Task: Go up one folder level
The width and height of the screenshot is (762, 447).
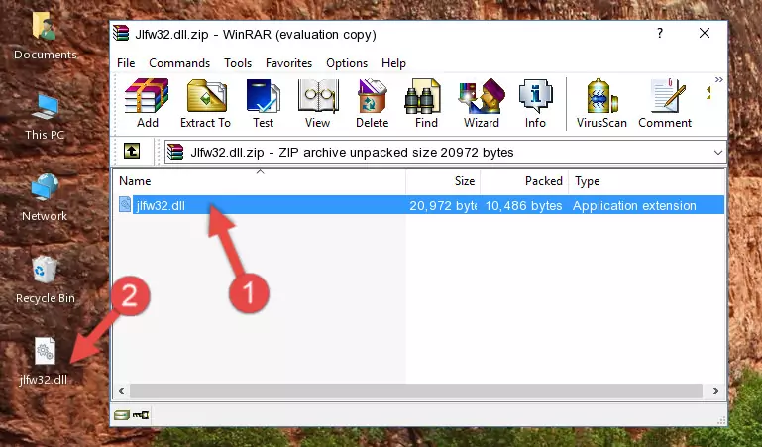Action: 132,151
